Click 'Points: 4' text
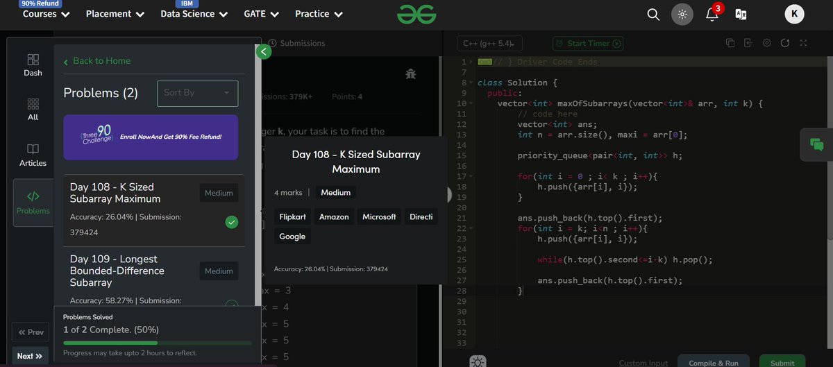 [347, 96]
